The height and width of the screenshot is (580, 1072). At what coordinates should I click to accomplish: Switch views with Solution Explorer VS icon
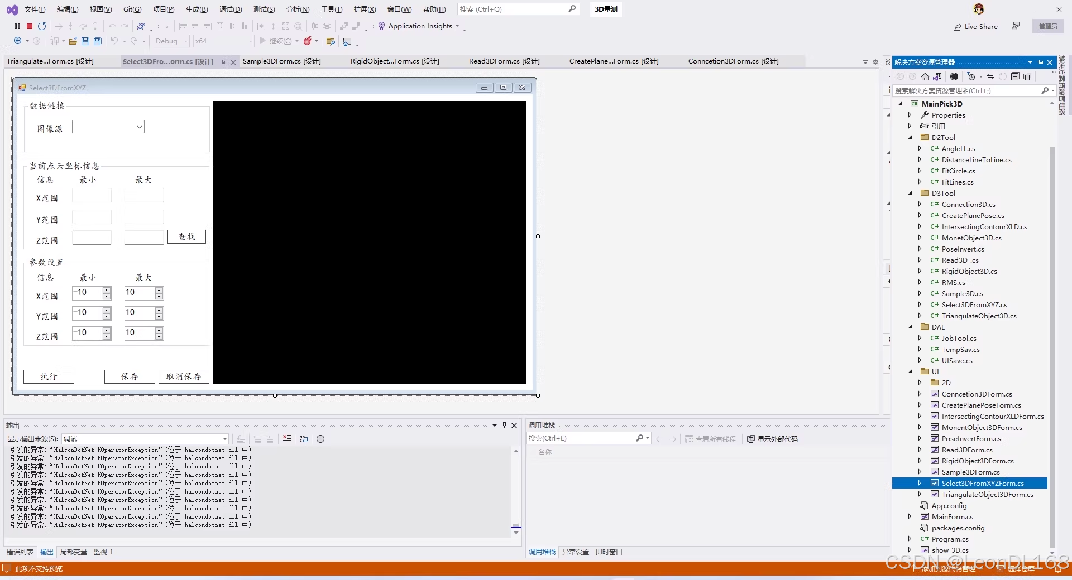[937, 76]
